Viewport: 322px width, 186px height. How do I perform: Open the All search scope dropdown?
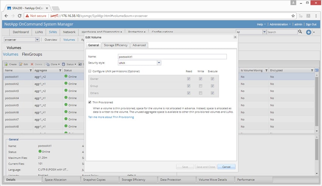[264, 32]
